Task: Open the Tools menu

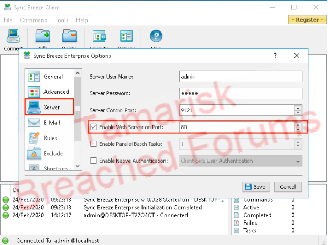Action: [61, 20]
